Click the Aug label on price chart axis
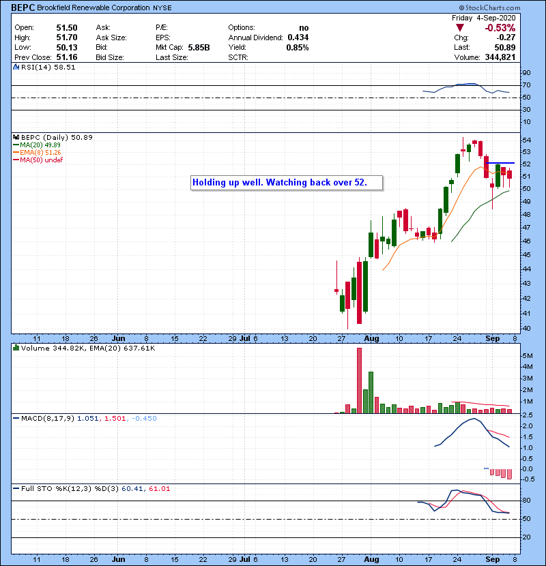 [x=371, y=339]
